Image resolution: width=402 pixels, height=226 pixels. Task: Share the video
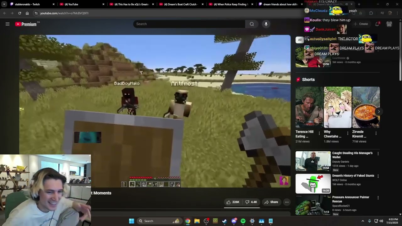pyautogui.click(x=271, y=202)
